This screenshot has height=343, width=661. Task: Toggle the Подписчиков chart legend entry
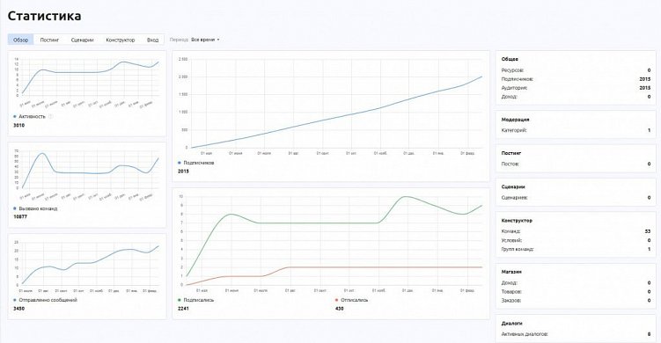196,163
